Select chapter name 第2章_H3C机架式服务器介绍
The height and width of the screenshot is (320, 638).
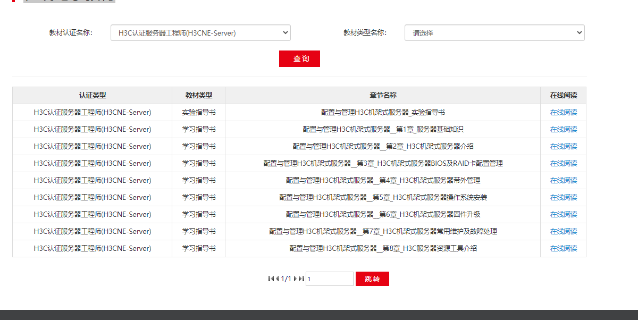383,146
